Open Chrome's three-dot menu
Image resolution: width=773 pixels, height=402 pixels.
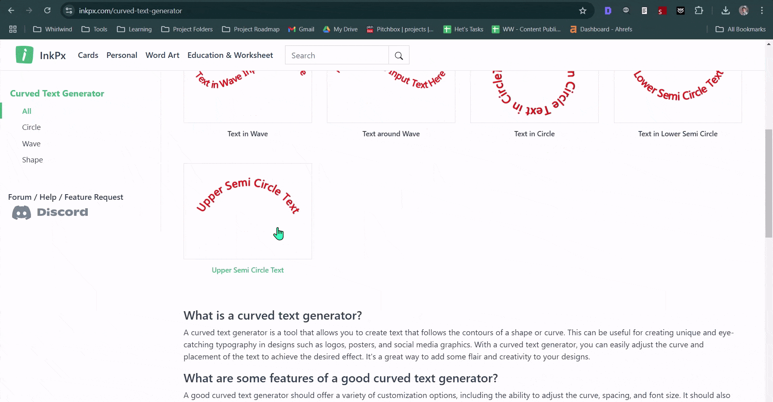pyautogui.click(x=763, y=10)
